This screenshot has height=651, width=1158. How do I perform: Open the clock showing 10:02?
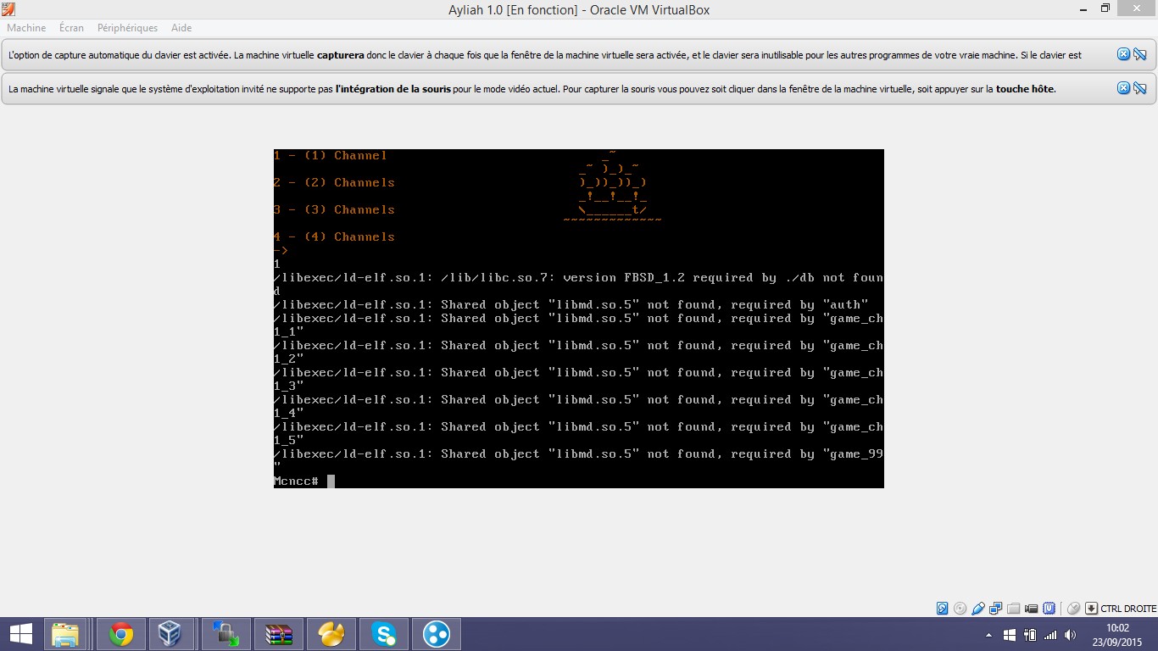click(x=1118, y=635)
